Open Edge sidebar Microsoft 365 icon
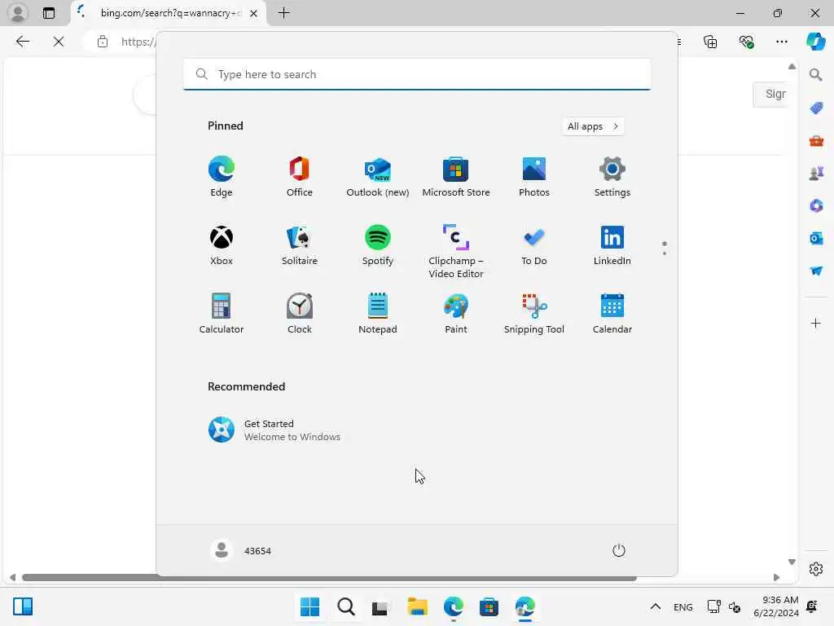This screenshot has height=626, width=834. [x=815, y=205]
